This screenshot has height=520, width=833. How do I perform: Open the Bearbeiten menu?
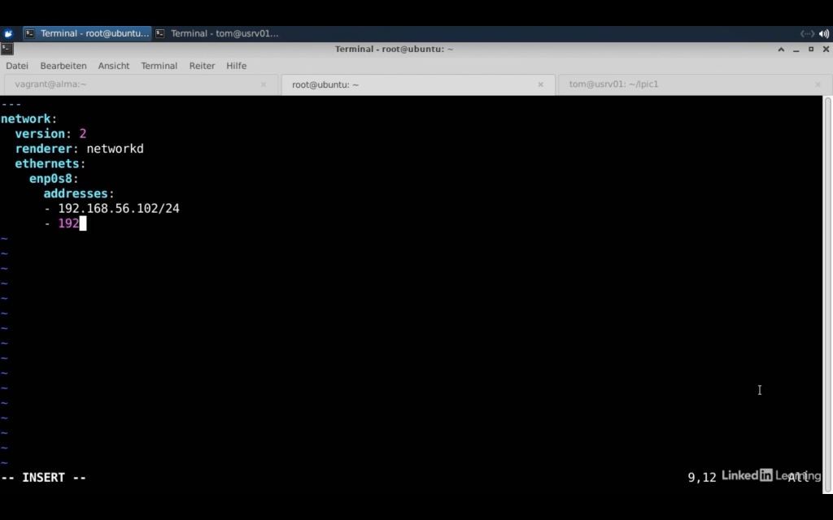(63, 66)
